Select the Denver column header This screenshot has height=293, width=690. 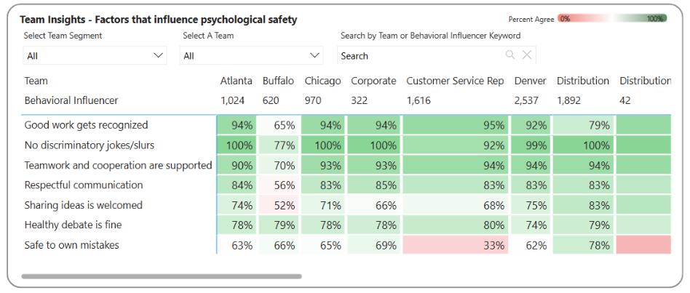point(530,81)
